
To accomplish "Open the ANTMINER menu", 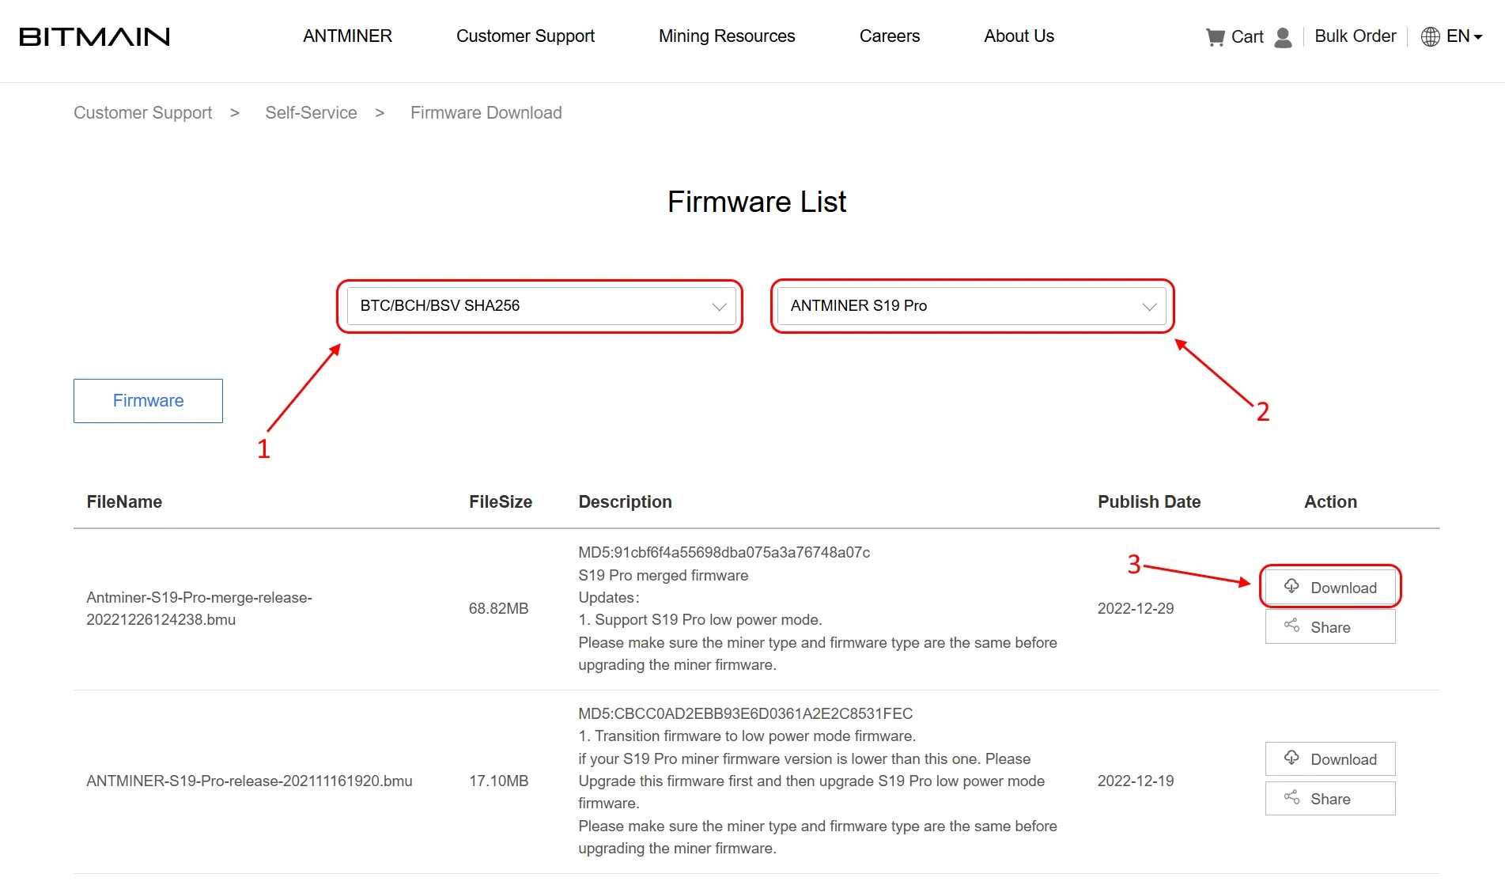I will tap(347, 36).
